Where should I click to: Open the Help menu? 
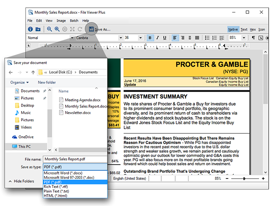click(86, 21)
